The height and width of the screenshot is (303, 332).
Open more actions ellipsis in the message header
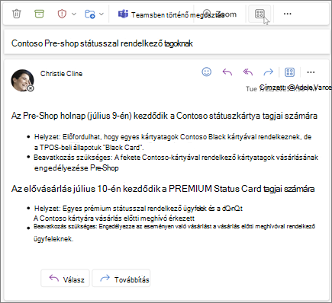[311, 72]
